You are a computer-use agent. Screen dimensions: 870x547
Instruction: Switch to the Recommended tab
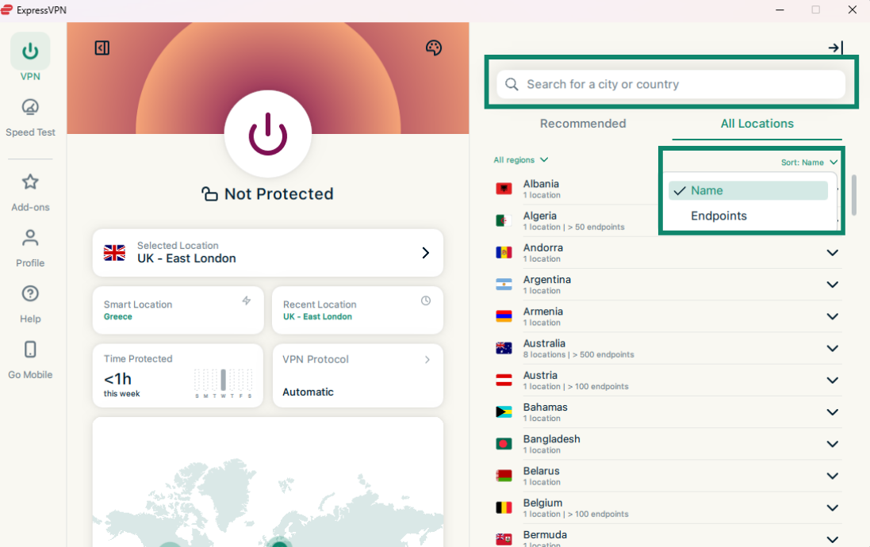(x=583, y=124)
